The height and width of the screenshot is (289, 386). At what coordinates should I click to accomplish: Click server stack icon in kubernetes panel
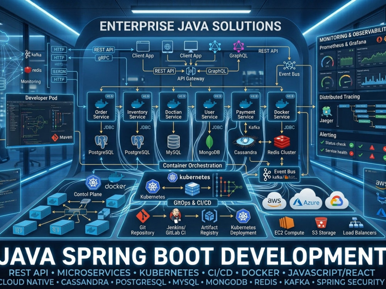(192, 189)
